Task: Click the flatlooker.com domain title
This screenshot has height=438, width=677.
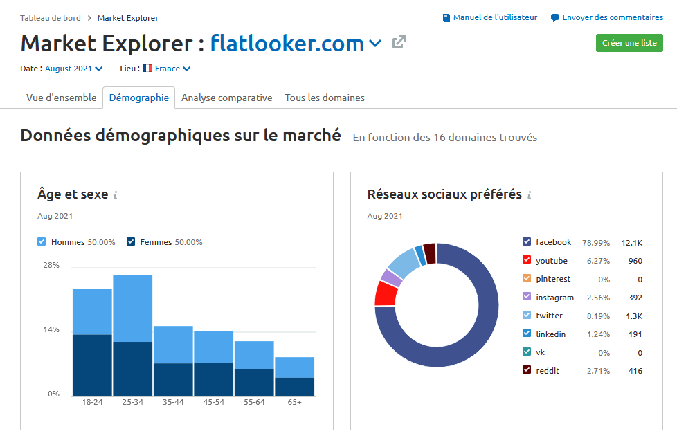Action: click(287, 44)
